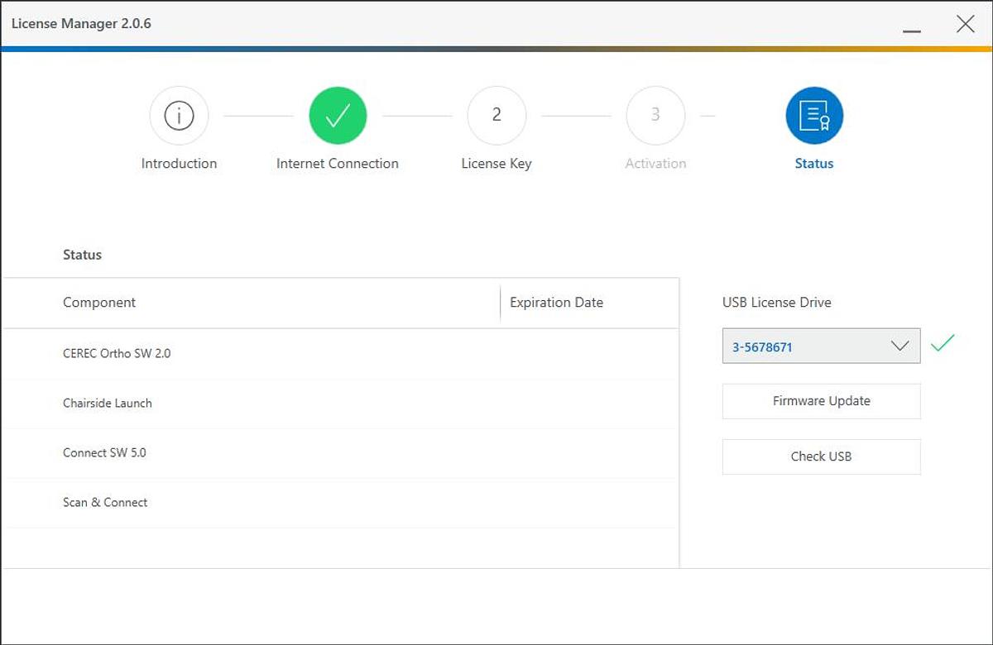This screenshot has width=993, height=645.
Task: Close the License Manager window
Action: [965, 24]
